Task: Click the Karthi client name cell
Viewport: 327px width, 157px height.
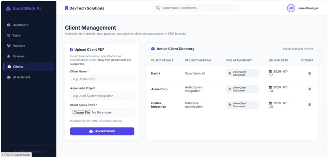Action: (155, 73)
